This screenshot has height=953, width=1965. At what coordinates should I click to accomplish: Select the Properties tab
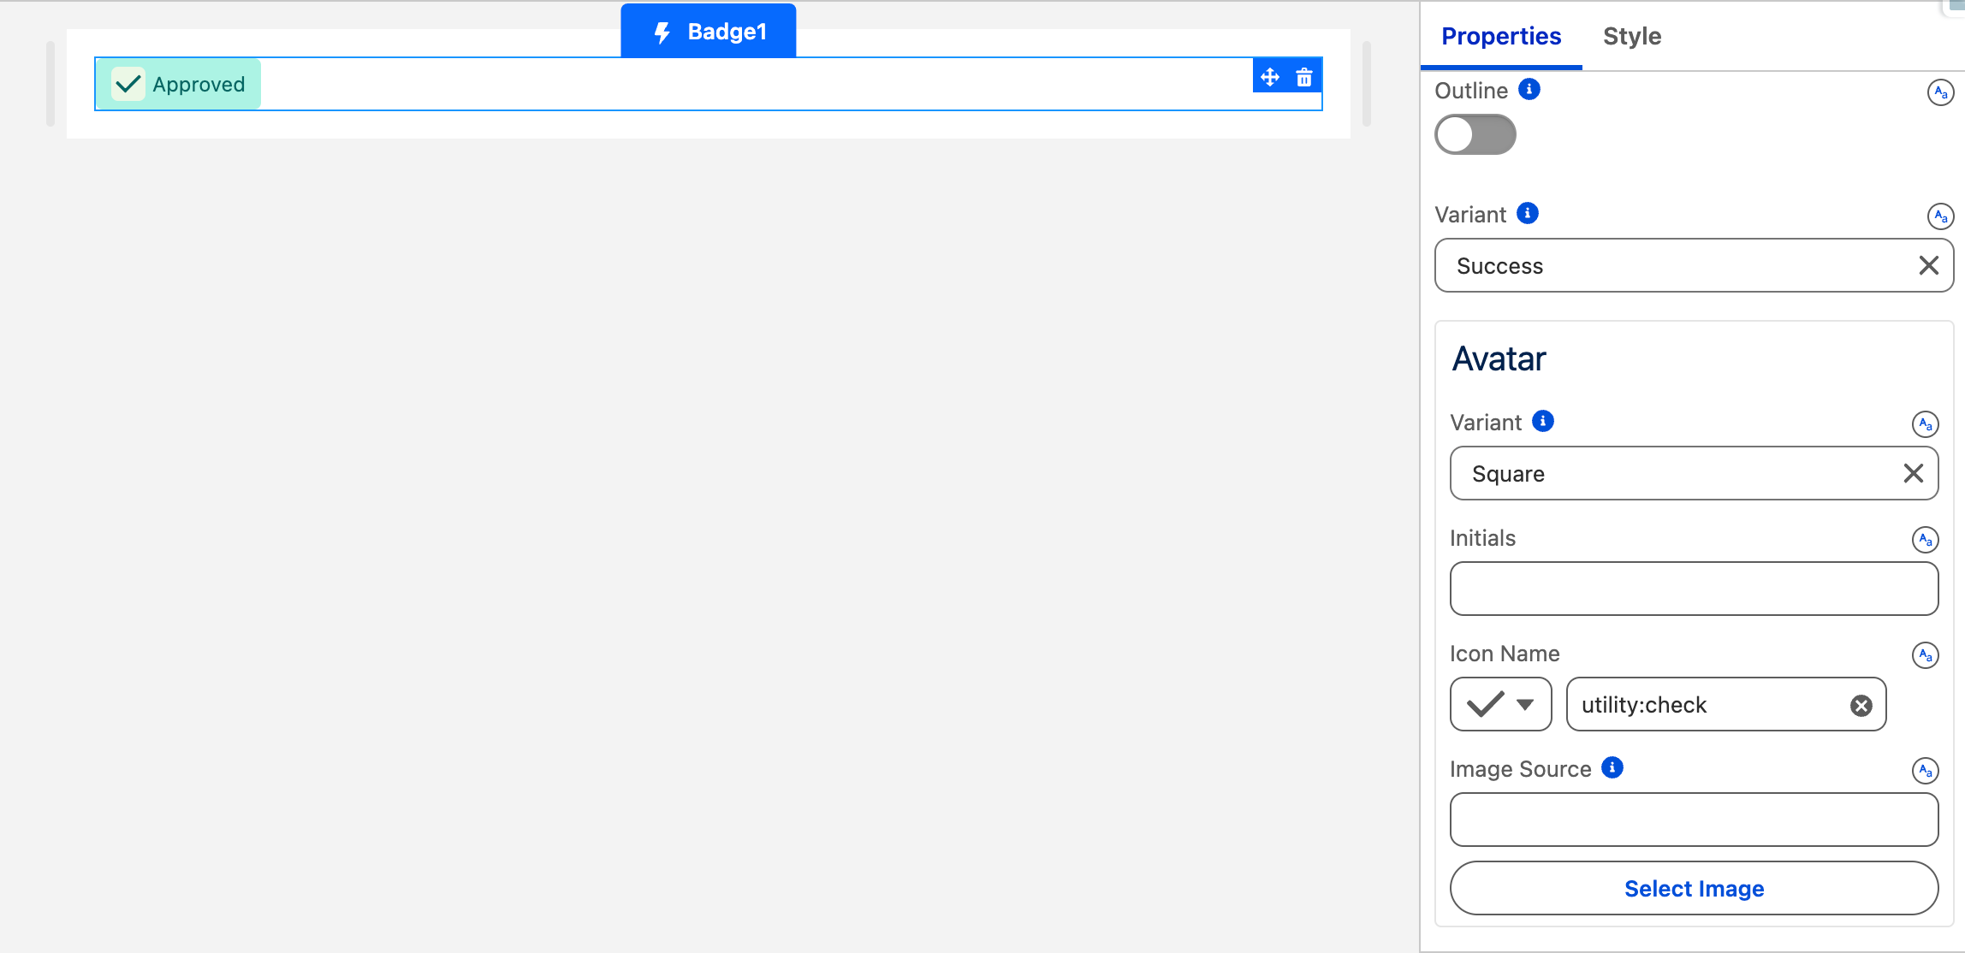click(1501, 36)
